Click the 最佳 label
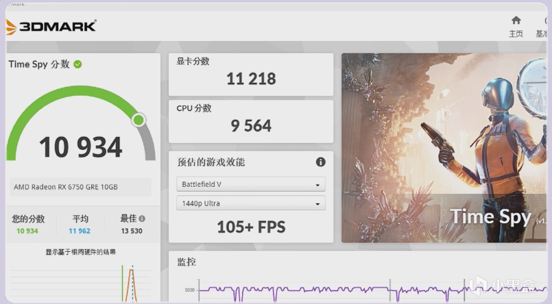552x304 pixels. 128,218
